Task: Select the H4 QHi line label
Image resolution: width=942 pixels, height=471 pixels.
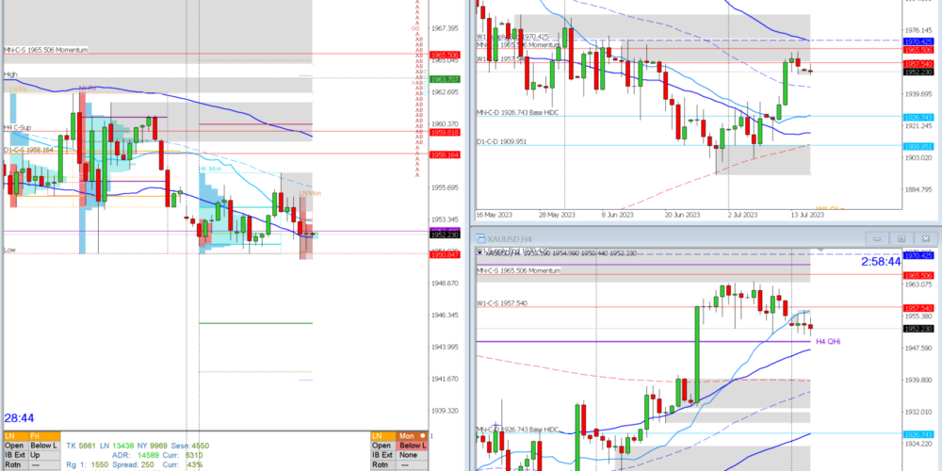Action: click(828, 341)
